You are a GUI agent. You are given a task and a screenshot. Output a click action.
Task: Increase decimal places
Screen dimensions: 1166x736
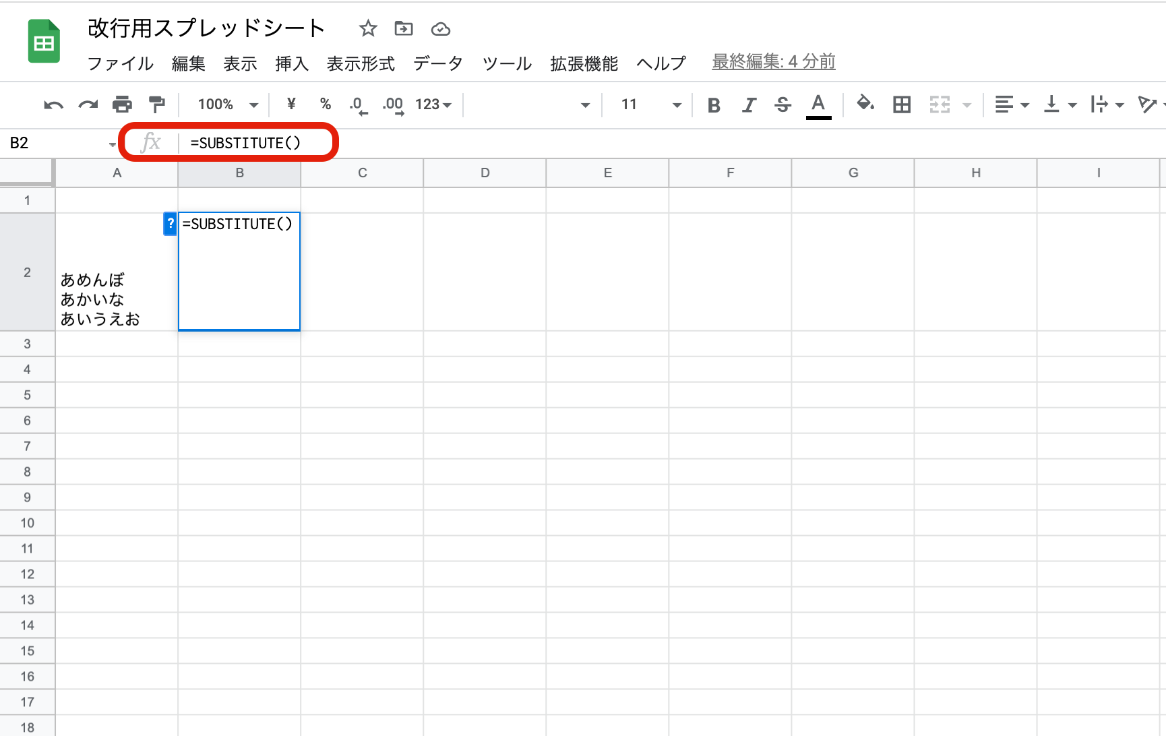click(394, 105)
